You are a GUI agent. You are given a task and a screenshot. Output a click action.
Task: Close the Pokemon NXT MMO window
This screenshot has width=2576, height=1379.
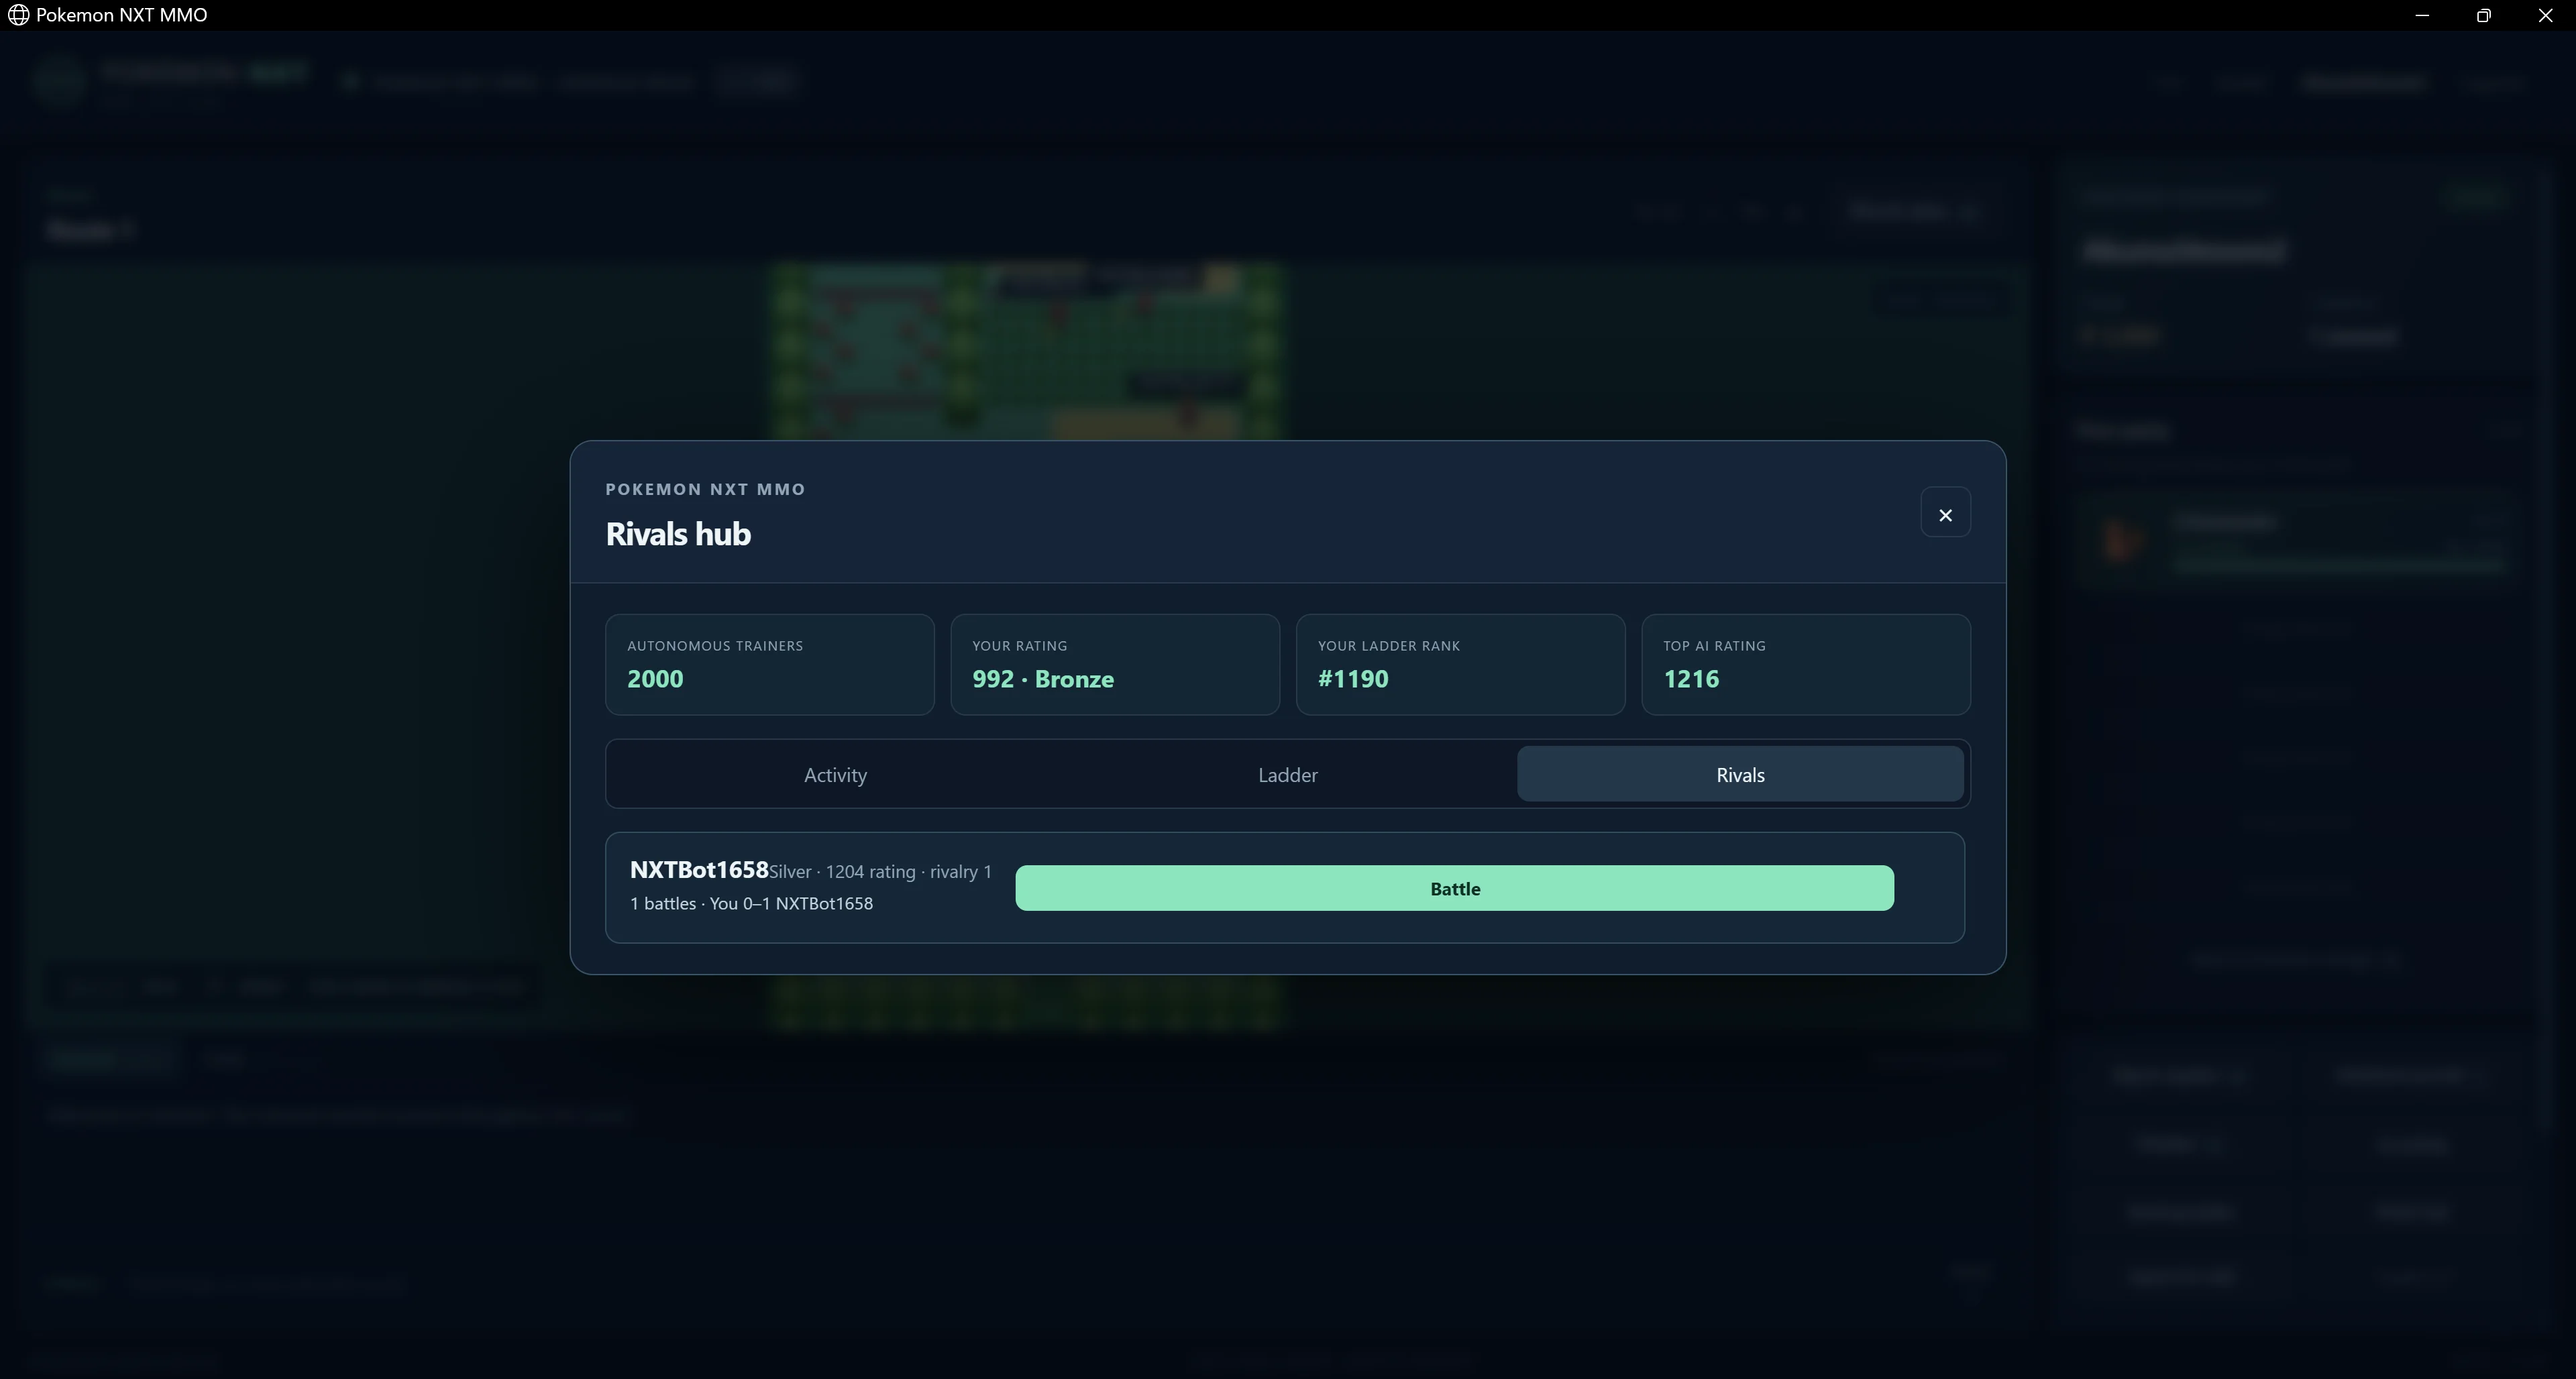(x=2545, y=15)
